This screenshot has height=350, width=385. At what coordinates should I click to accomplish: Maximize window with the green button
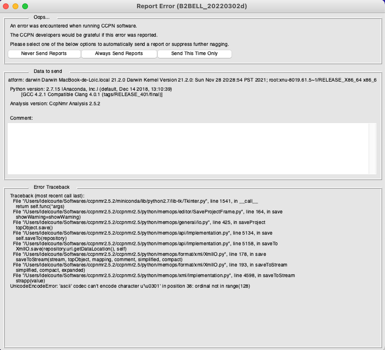tap(25, 6)
